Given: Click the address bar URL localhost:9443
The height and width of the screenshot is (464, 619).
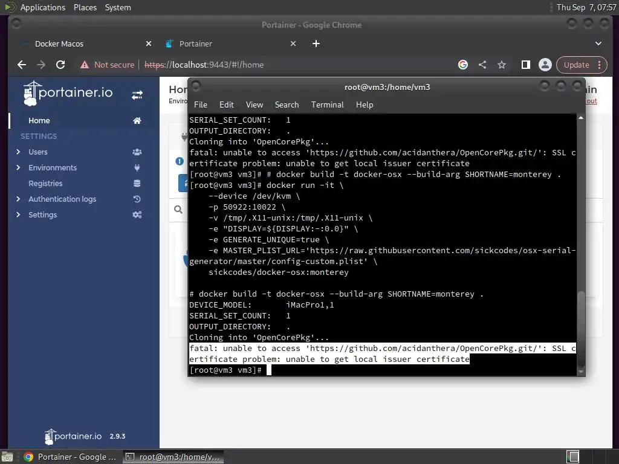Looking at the screenshot, I should 204,65.
